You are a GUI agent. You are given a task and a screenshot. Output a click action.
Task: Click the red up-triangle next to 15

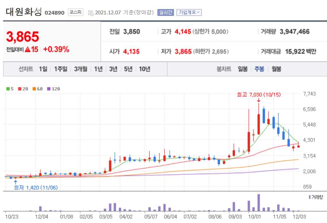[27, 49]
